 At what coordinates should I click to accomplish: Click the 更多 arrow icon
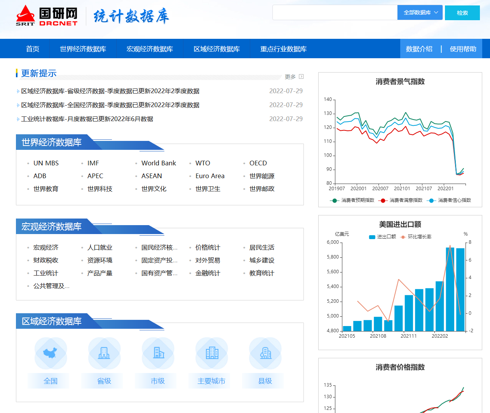point(301,76)
